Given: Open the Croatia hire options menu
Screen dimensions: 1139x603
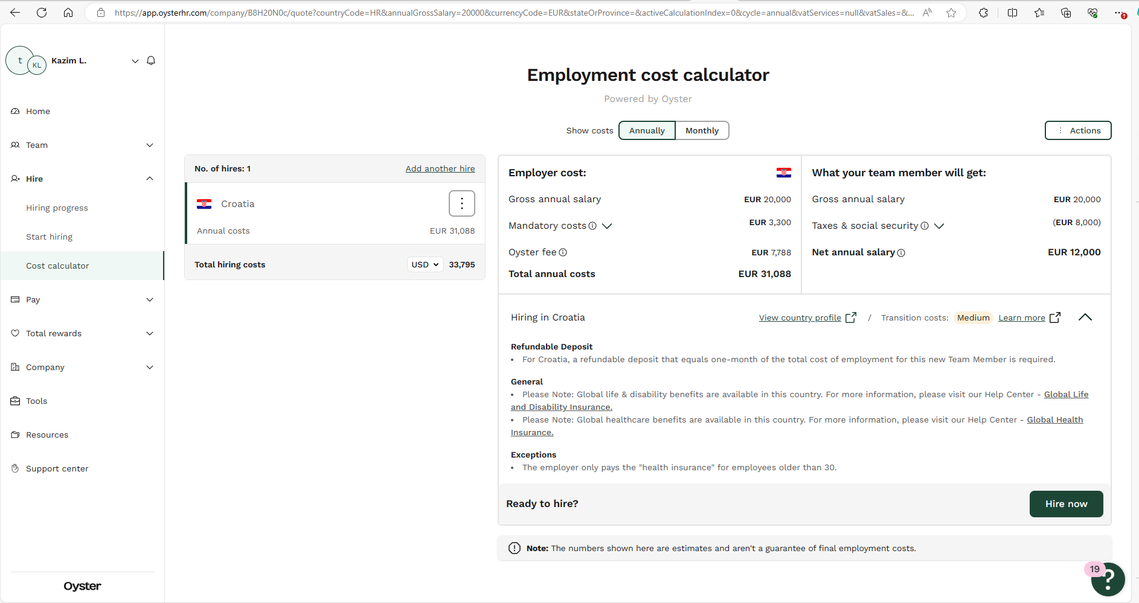Looking at the screenshot, I should tap(461, 203).
